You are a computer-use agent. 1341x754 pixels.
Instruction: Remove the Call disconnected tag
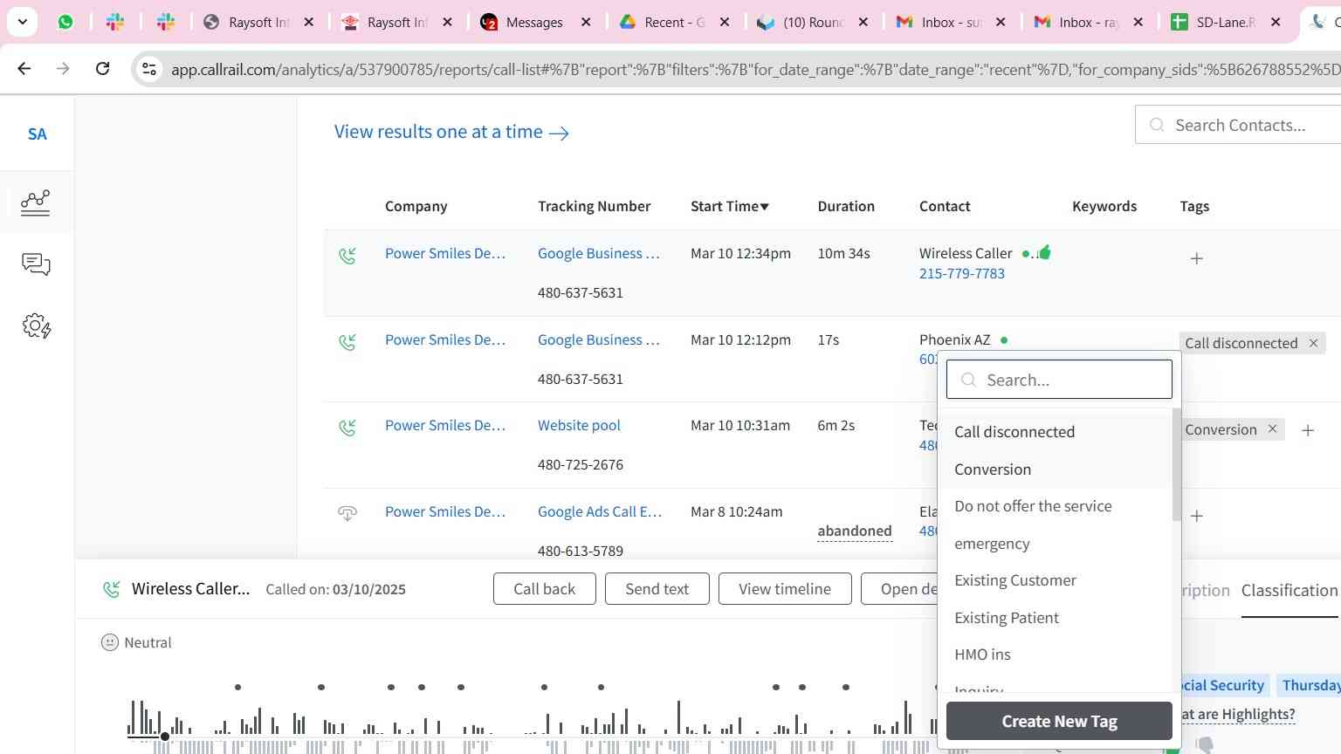point(1313,343)
